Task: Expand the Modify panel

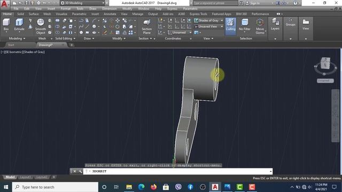Action: pyautogui.click(x=119, y=38)
